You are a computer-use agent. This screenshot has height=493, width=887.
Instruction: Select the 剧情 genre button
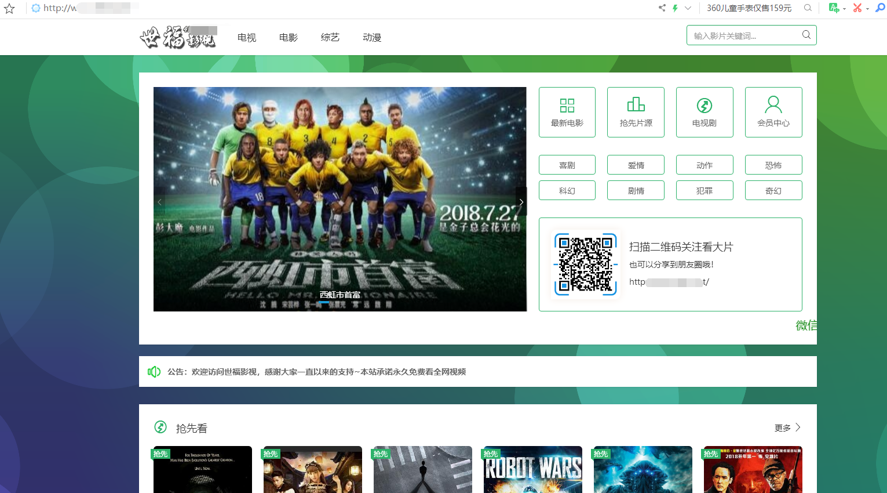click(636, 190)
